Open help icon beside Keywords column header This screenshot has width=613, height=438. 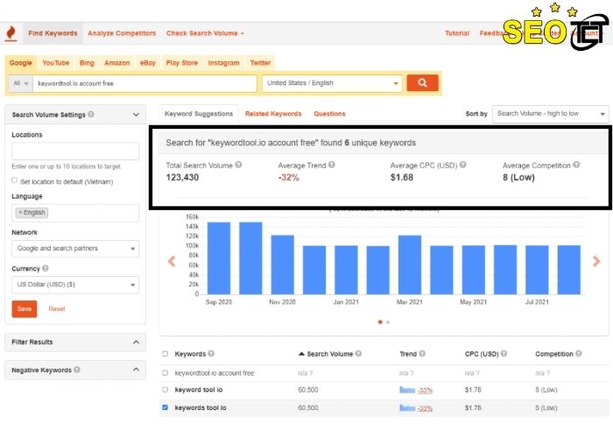(211, 354)
